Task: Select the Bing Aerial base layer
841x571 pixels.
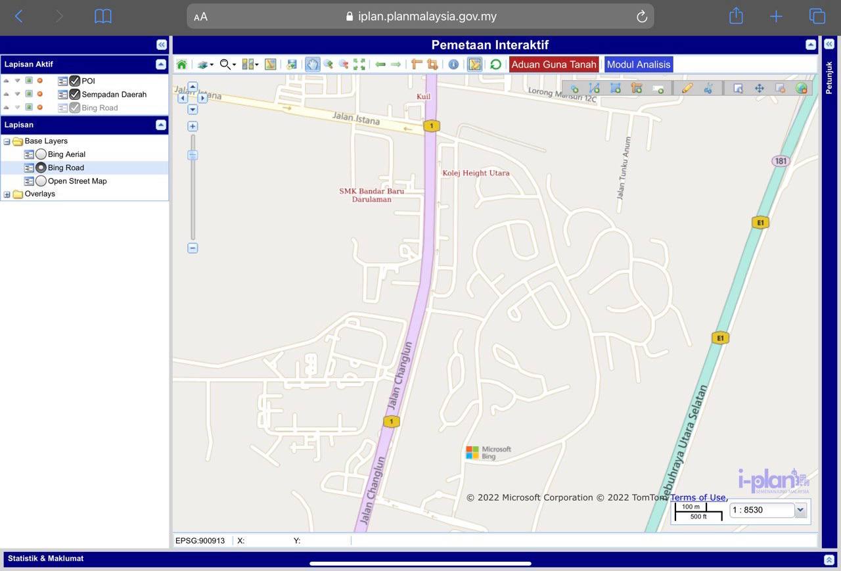Action: click(x=41, y=154)
